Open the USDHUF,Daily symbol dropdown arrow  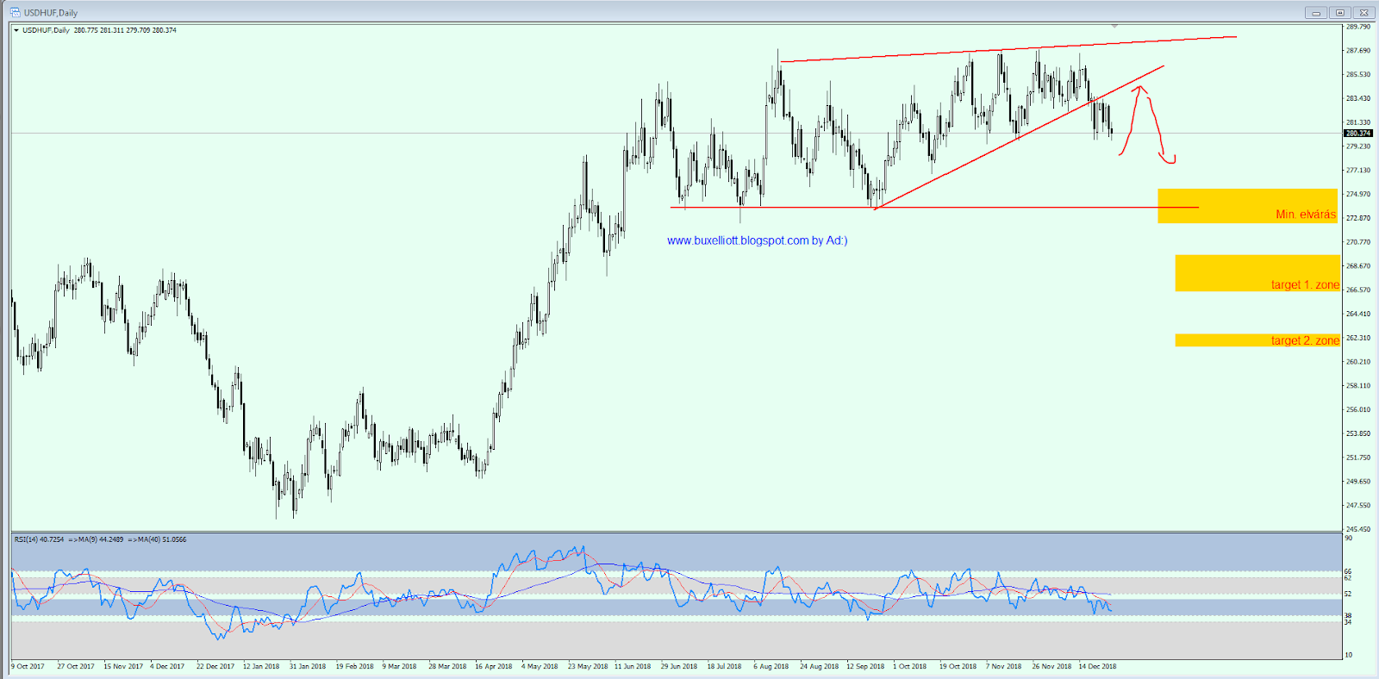point(16,30)
